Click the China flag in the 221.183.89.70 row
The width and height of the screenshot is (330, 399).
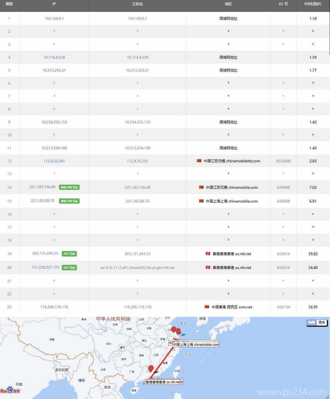[x=201, y=201]
